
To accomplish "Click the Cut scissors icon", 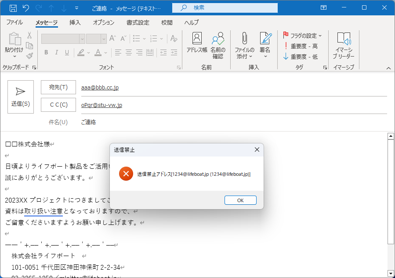I will point(29,36).
